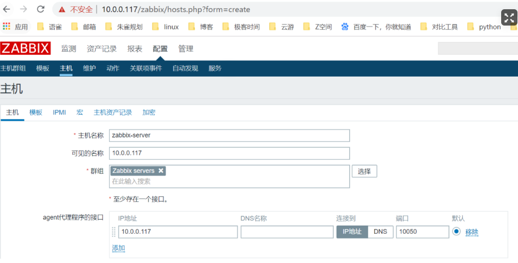The image size is (518, 263).
Task: Open the 管理 top menu
Action: click(186, 49)
